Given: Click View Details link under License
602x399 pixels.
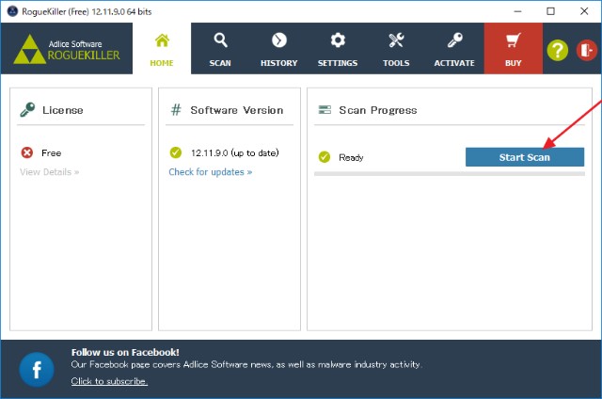Looking at the screenshot, I should tap(49, 172).
